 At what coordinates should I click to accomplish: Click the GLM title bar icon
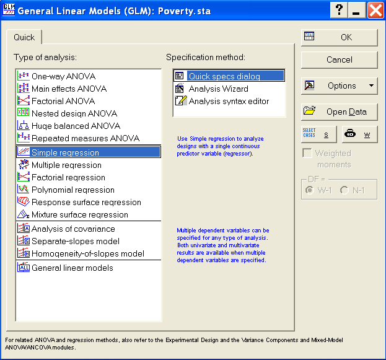(x=9, y=10)
